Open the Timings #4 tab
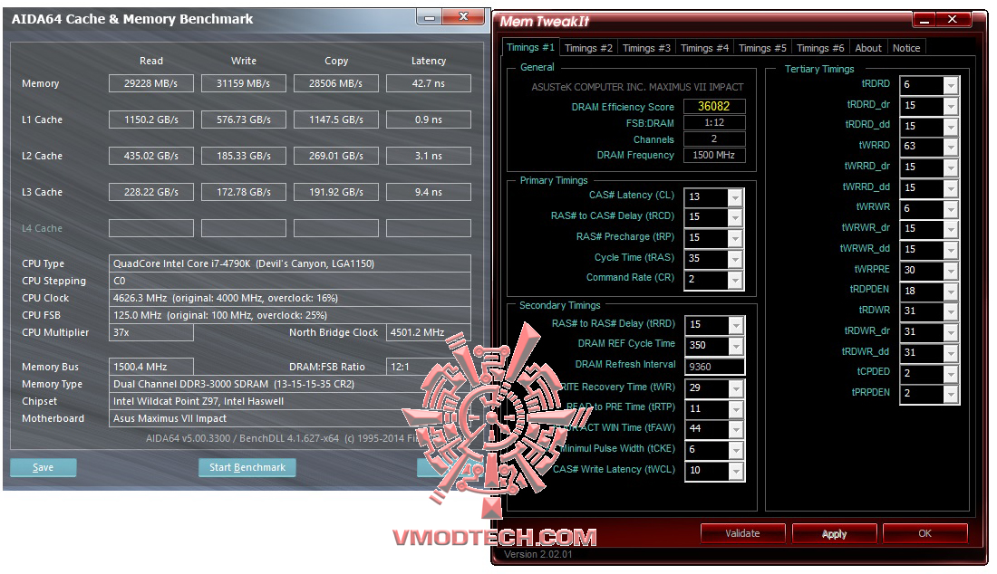The height and width of the screenshot is (574, 997). 704,48
